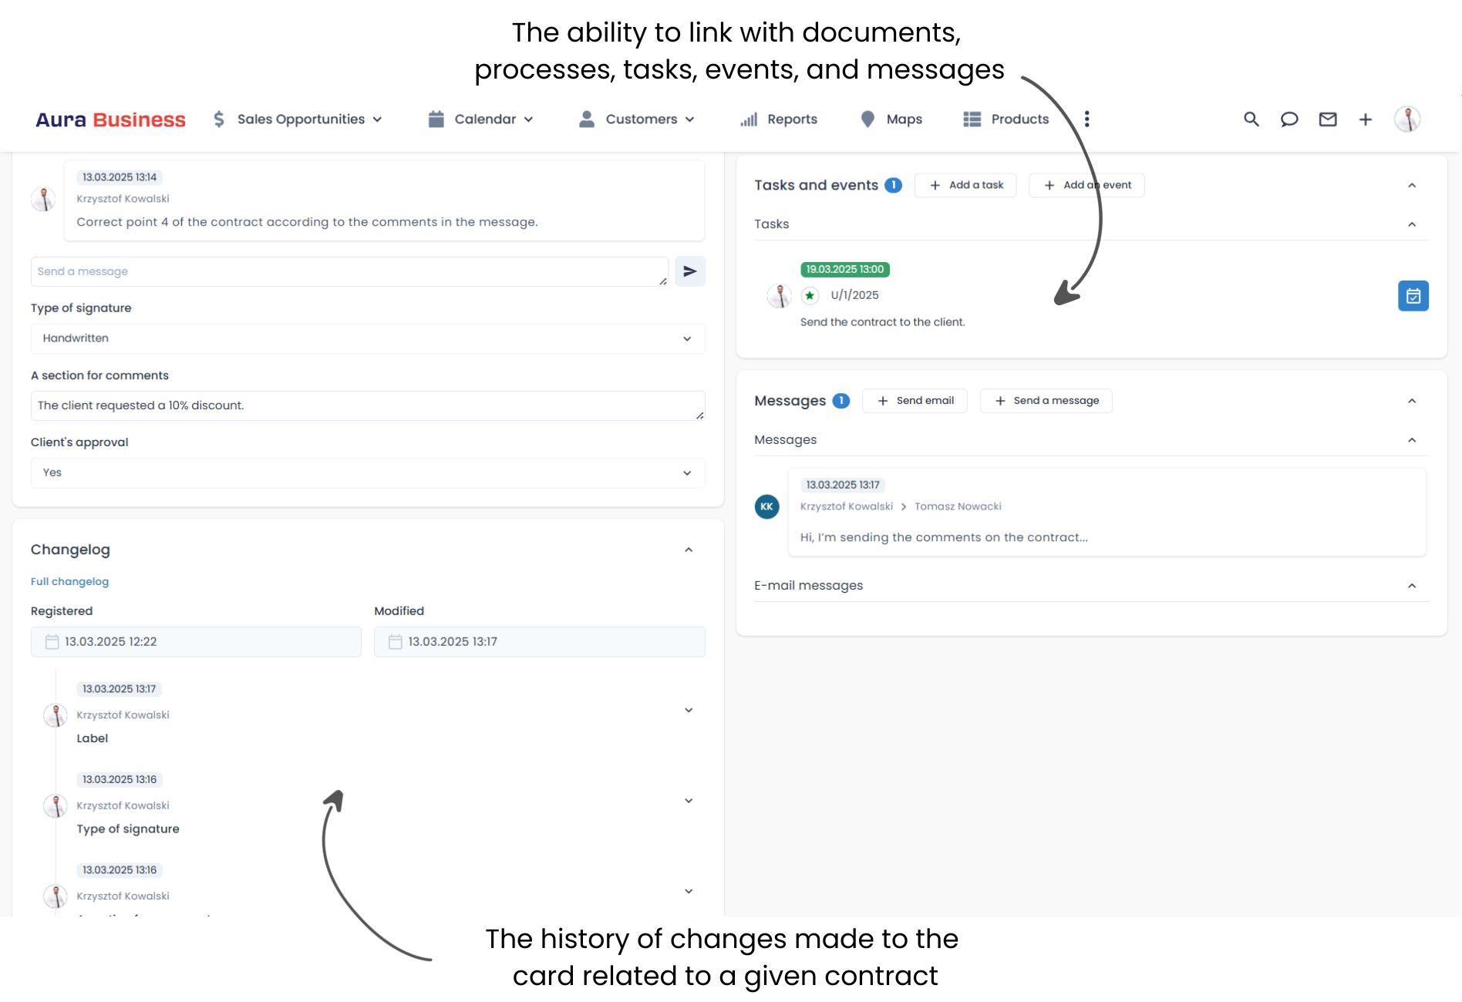
Task: Open the chat messages icon
Action: (x=1289, y=119)
